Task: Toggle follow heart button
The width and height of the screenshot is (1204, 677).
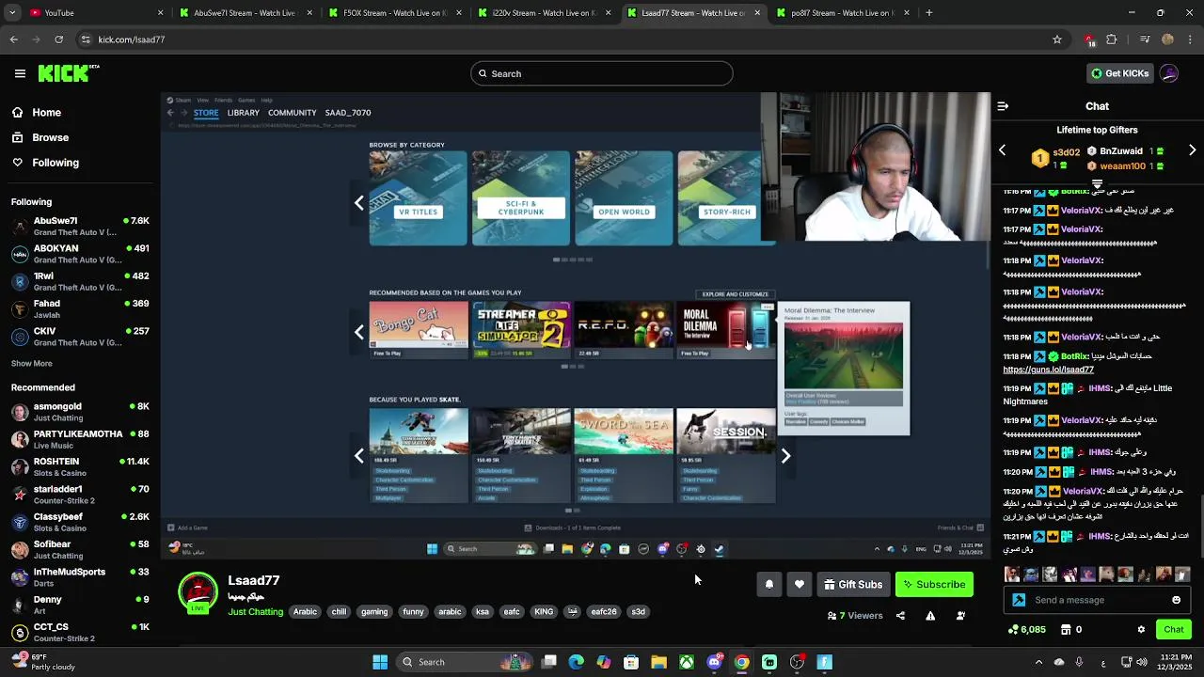Action: point(800,584)
